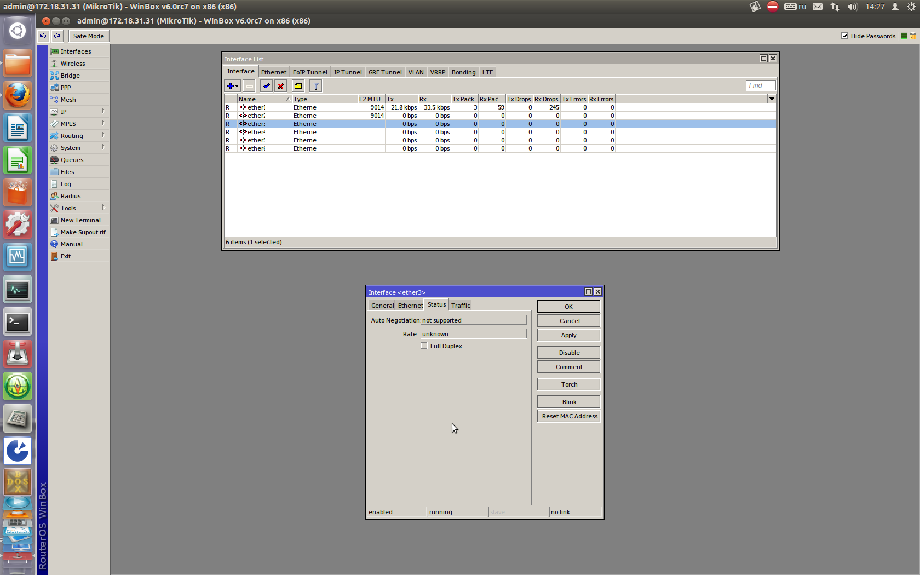This screenshot has width=920, height=575.
Task: Switch to the Traffic tab of ether3
Action: coord(460,305)
